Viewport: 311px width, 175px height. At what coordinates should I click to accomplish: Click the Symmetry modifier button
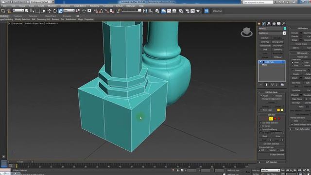(x=277, y=50)
